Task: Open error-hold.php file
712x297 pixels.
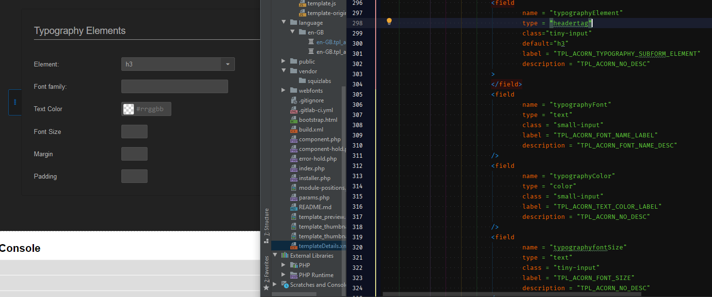Action: point(318,158)
